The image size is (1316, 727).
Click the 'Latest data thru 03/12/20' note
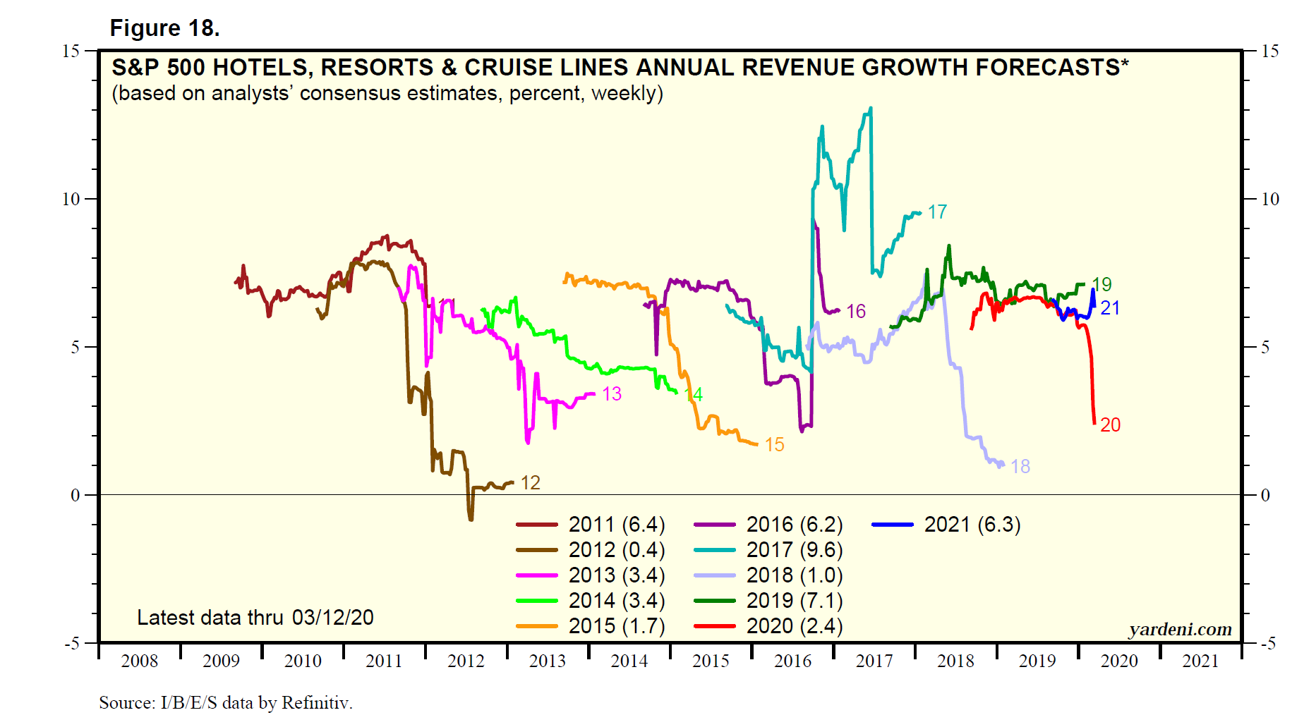pos(255,618)
